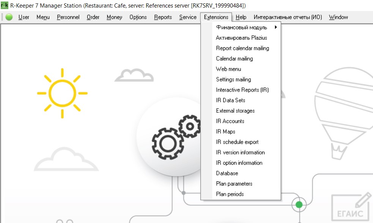This screenshot has height=223, width=373.
Task: Select IR version information
Action: pos(241,153)
